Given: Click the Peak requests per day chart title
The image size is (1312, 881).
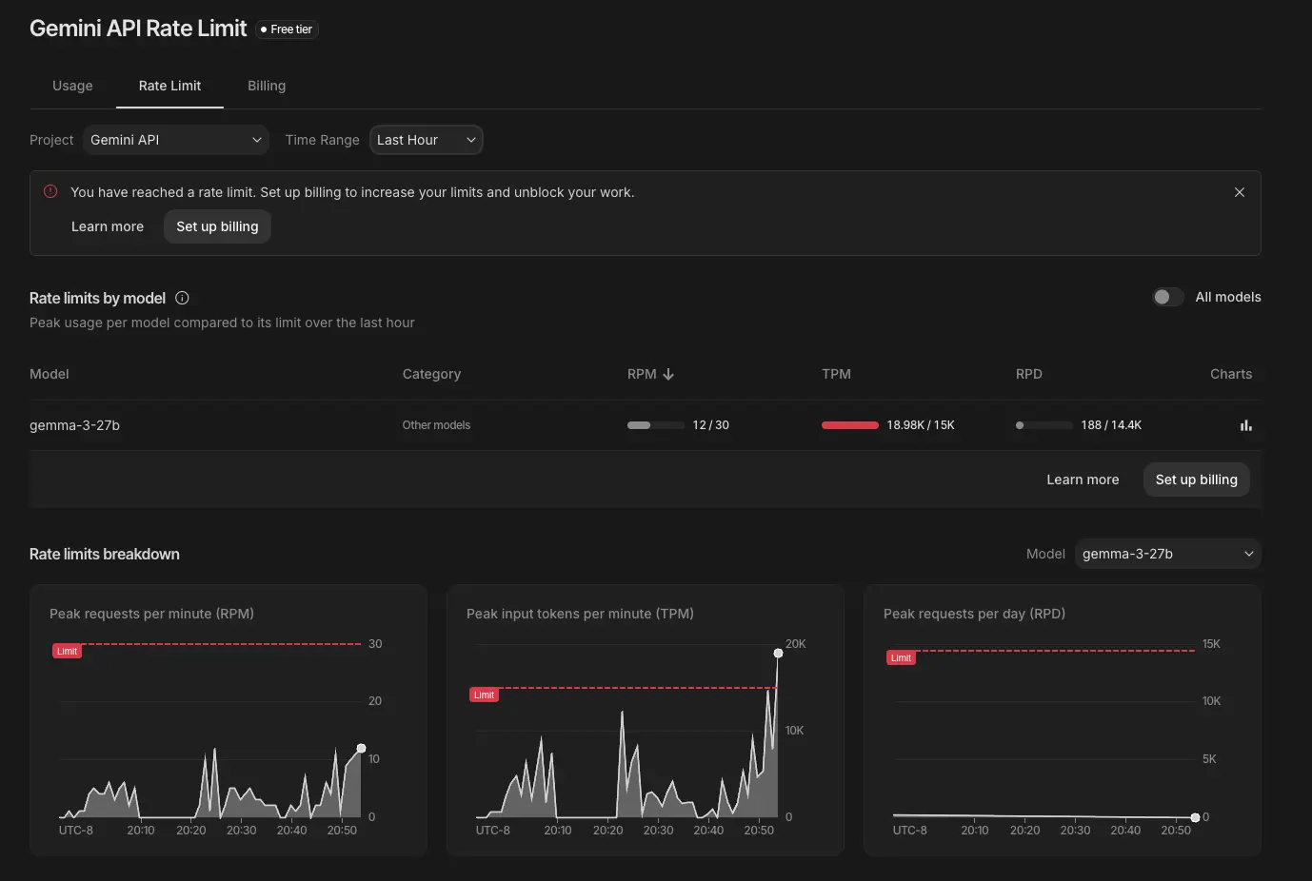Looking at the screenshot, I should (974, 614).
